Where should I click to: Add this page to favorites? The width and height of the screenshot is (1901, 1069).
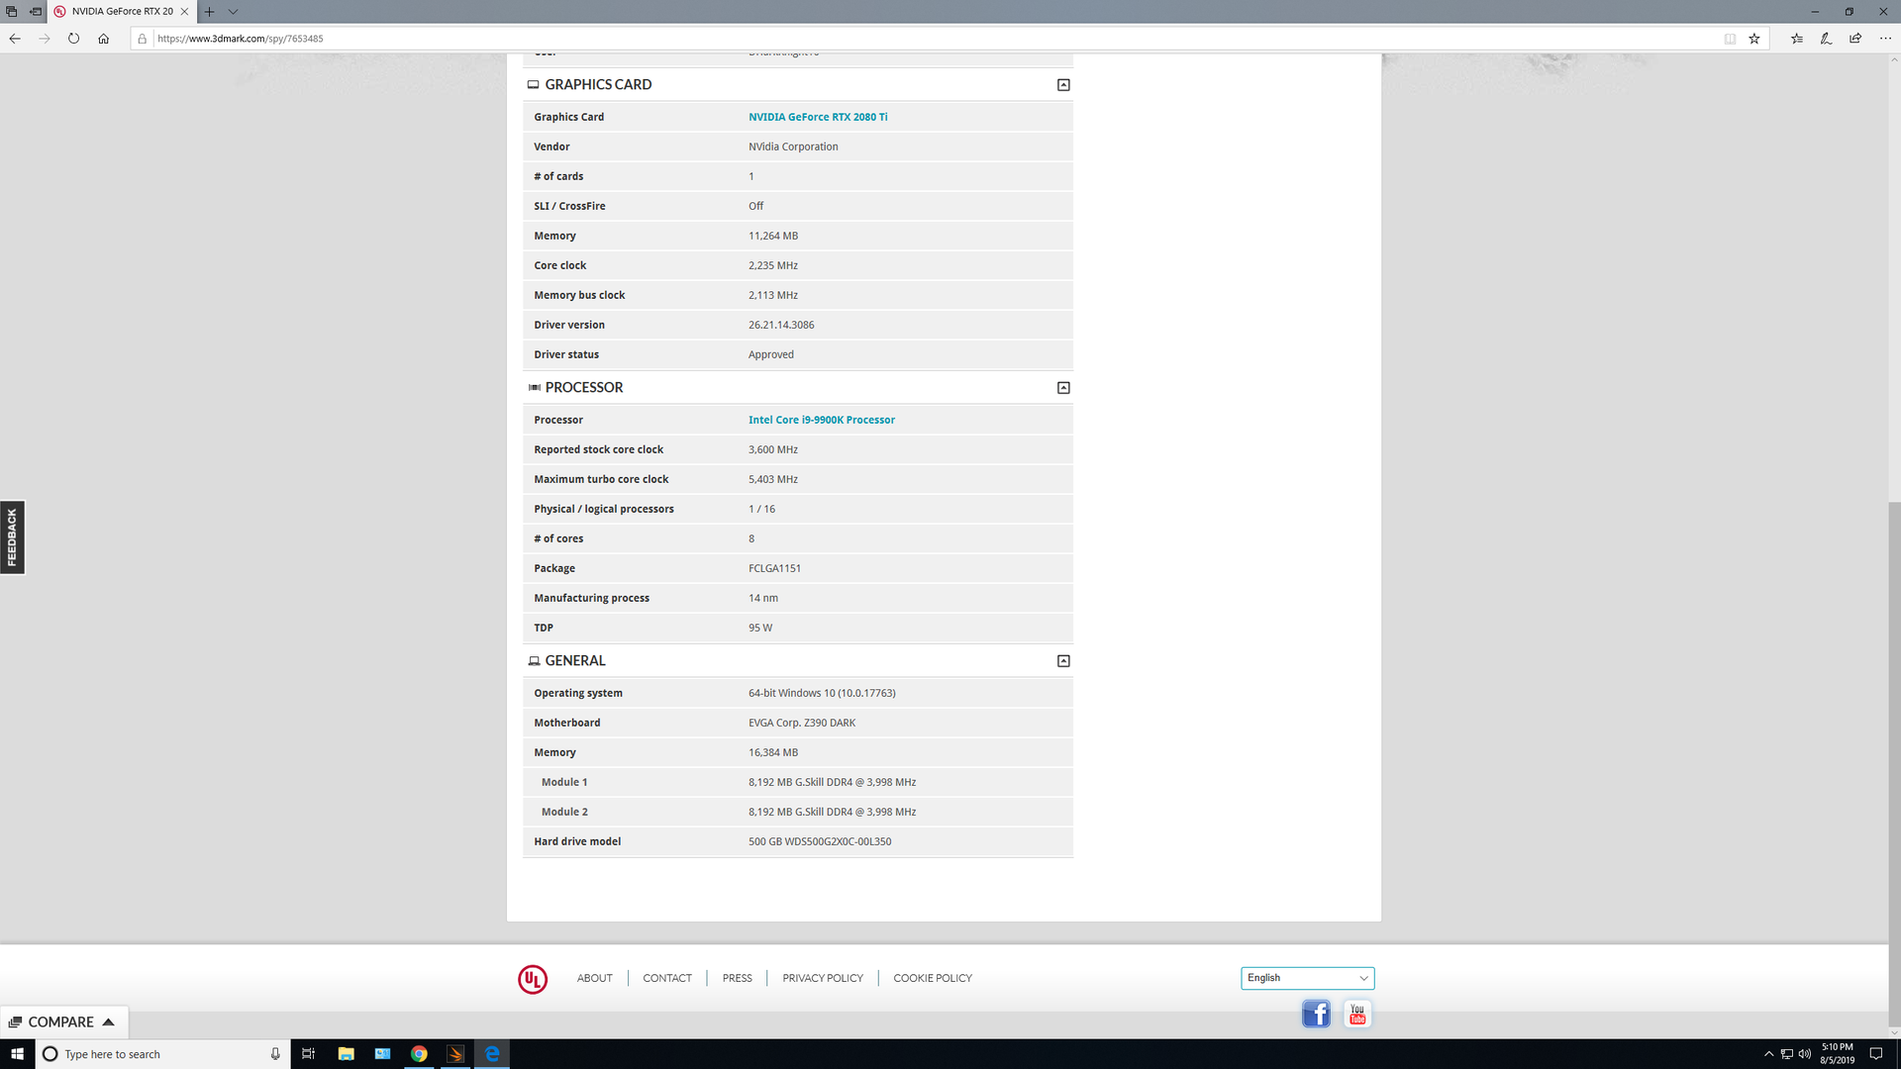pos(1754,39)
